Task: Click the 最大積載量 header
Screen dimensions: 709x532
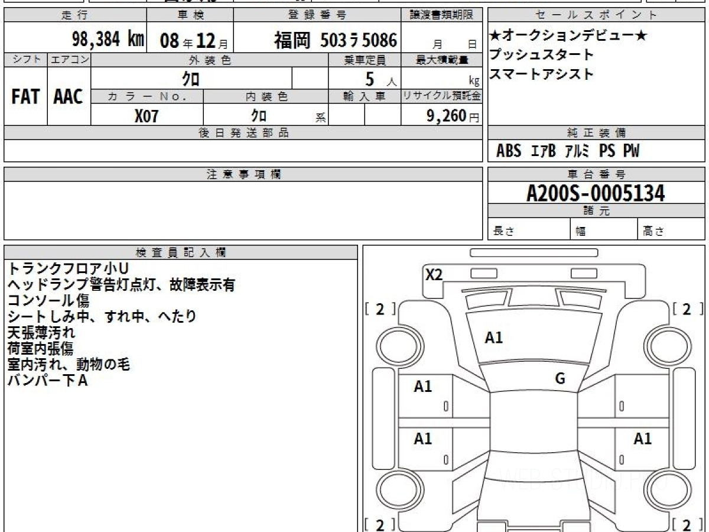Action: (x=442, y=60)
